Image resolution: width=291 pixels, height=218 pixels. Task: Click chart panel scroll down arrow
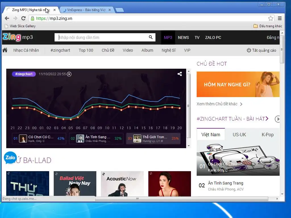189,146
